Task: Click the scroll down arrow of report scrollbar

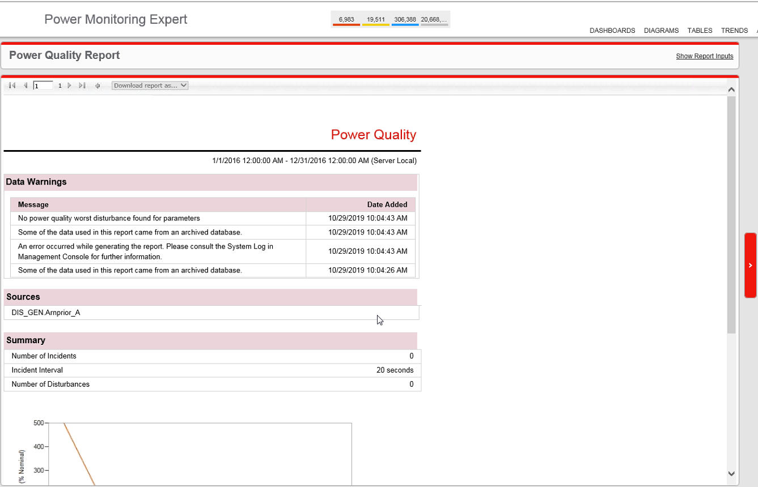Action: (x=731, y=473)
